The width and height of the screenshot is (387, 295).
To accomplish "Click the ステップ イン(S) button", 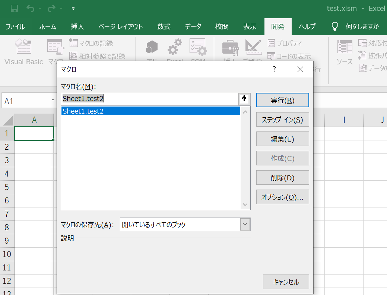I will pos(283,120).
